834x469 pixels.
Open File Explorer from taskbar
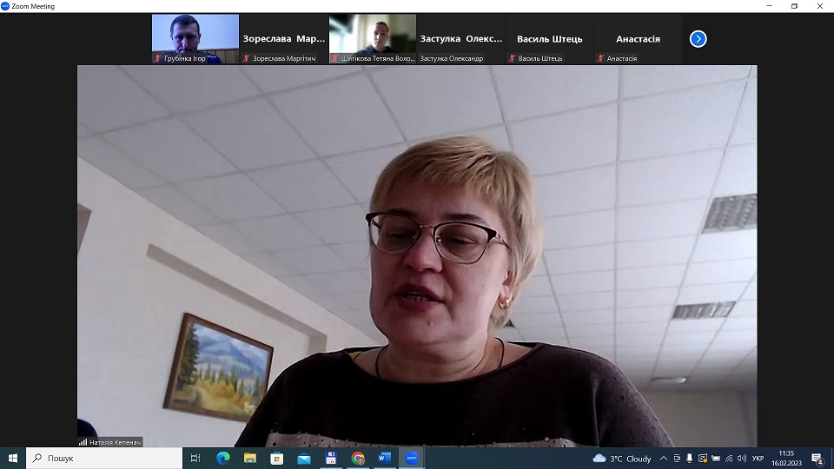pyautogui.click(x=250, y=458)
